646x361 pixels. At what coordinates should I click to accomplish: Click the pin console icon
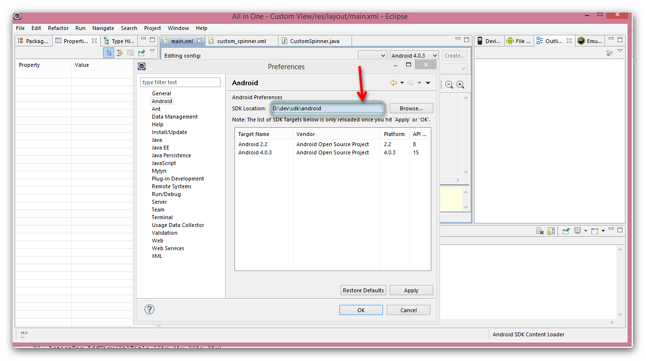click(x=566, y=231)
